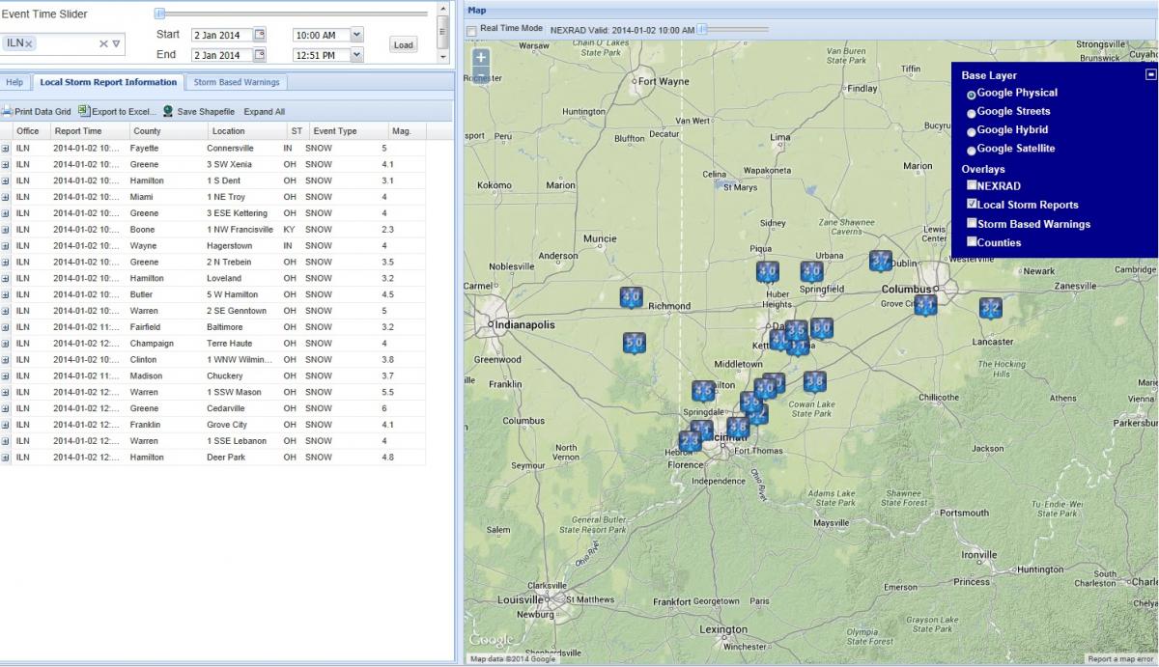Open the office selector dropdown arrow
The image size is (1159, 667).
(116, 43)
